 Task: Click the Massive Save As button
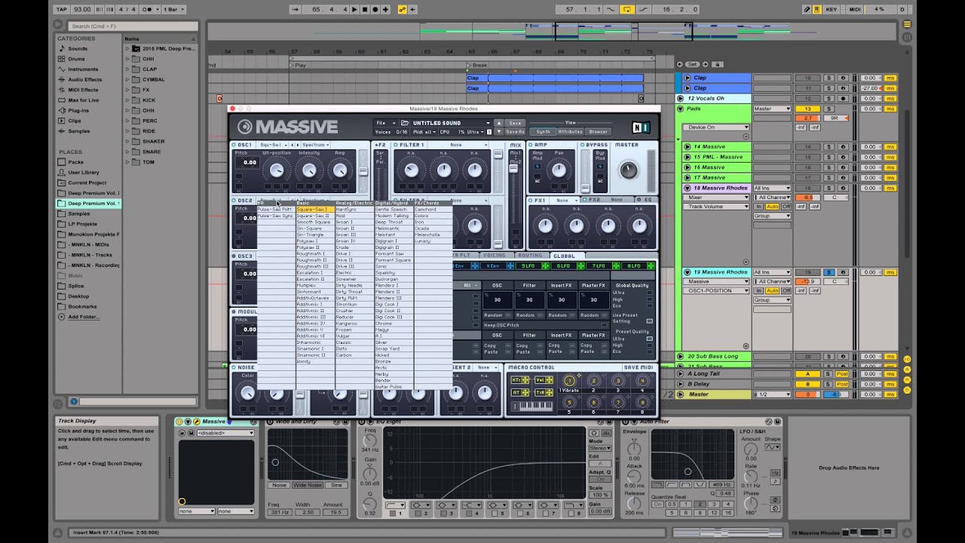coord(516,132)
